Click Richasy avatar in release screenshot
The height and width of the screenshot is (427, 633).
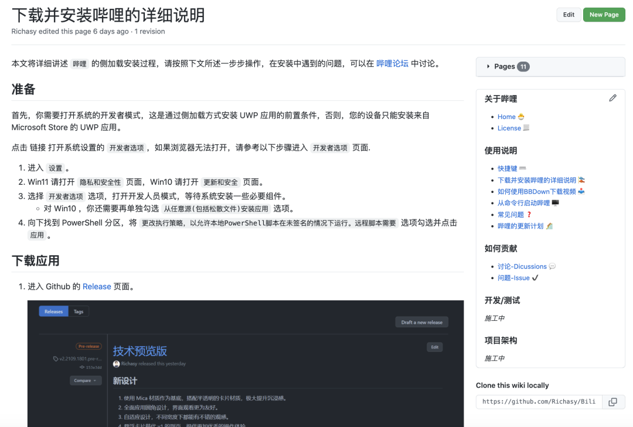coord(116,364)
